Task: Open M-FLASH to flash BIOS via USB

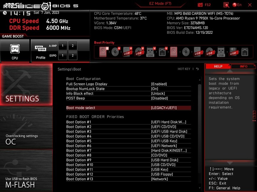Action: tap(26, 171)
